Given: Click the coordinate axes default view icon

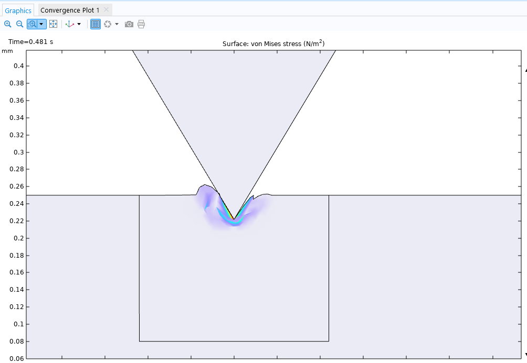Looking at the screenshot, I should pos(69,24).
